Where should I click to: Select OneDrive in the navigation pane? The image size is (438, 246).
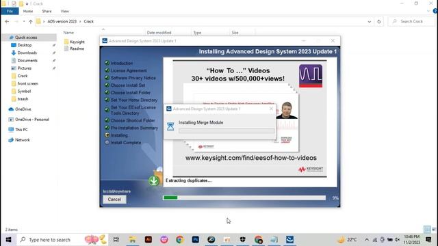coord(23,109)
